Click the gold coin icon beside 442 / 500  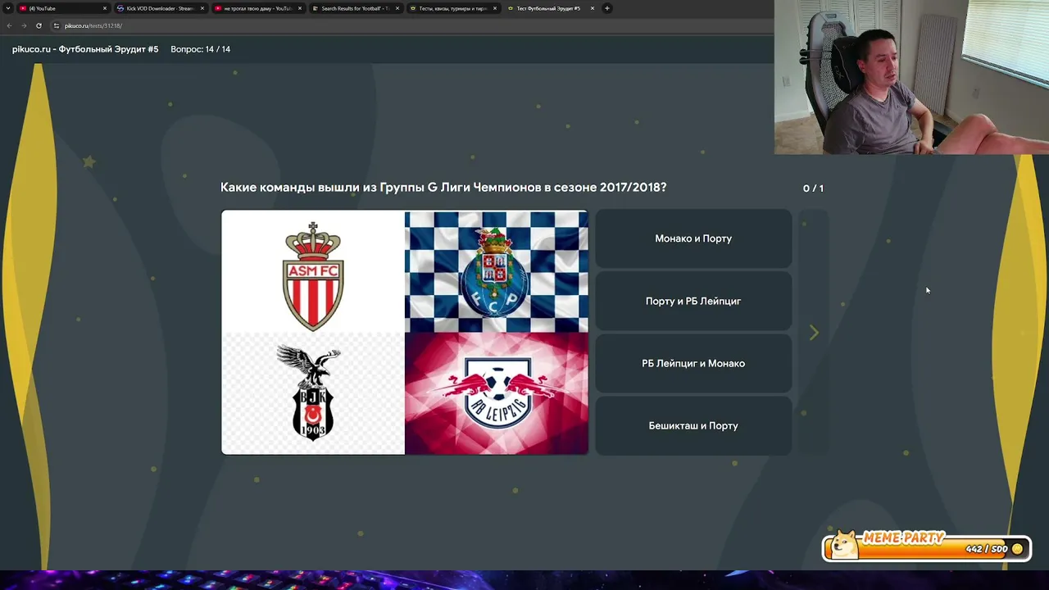click(x=1018, y=549)
